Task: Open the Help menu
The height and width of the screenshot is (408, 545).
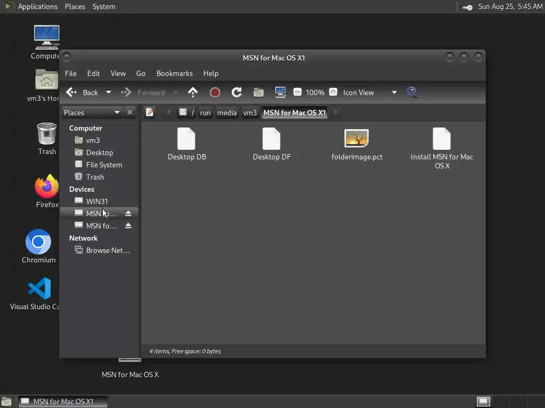Action: [211, 73]
